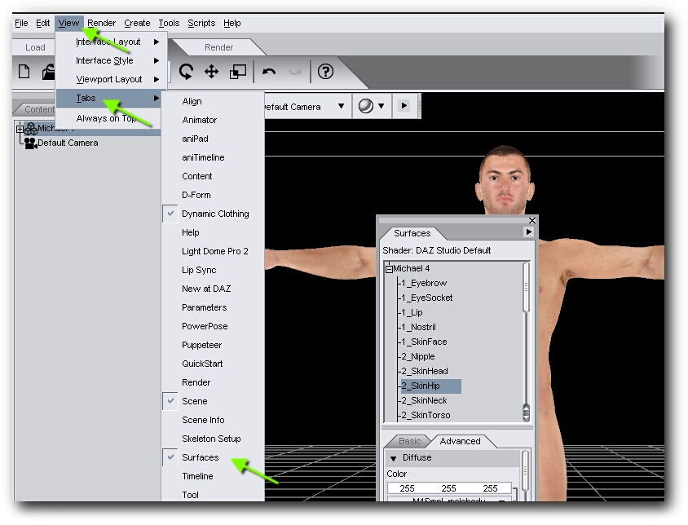Select Default Camera in Scene tree
The width and height of the screenshot is (688, 525).
point(68,143)
